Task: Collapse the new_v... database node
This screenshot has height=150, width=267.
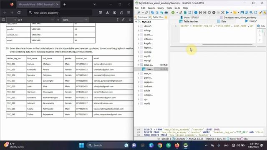Action: tap(139, 65)
